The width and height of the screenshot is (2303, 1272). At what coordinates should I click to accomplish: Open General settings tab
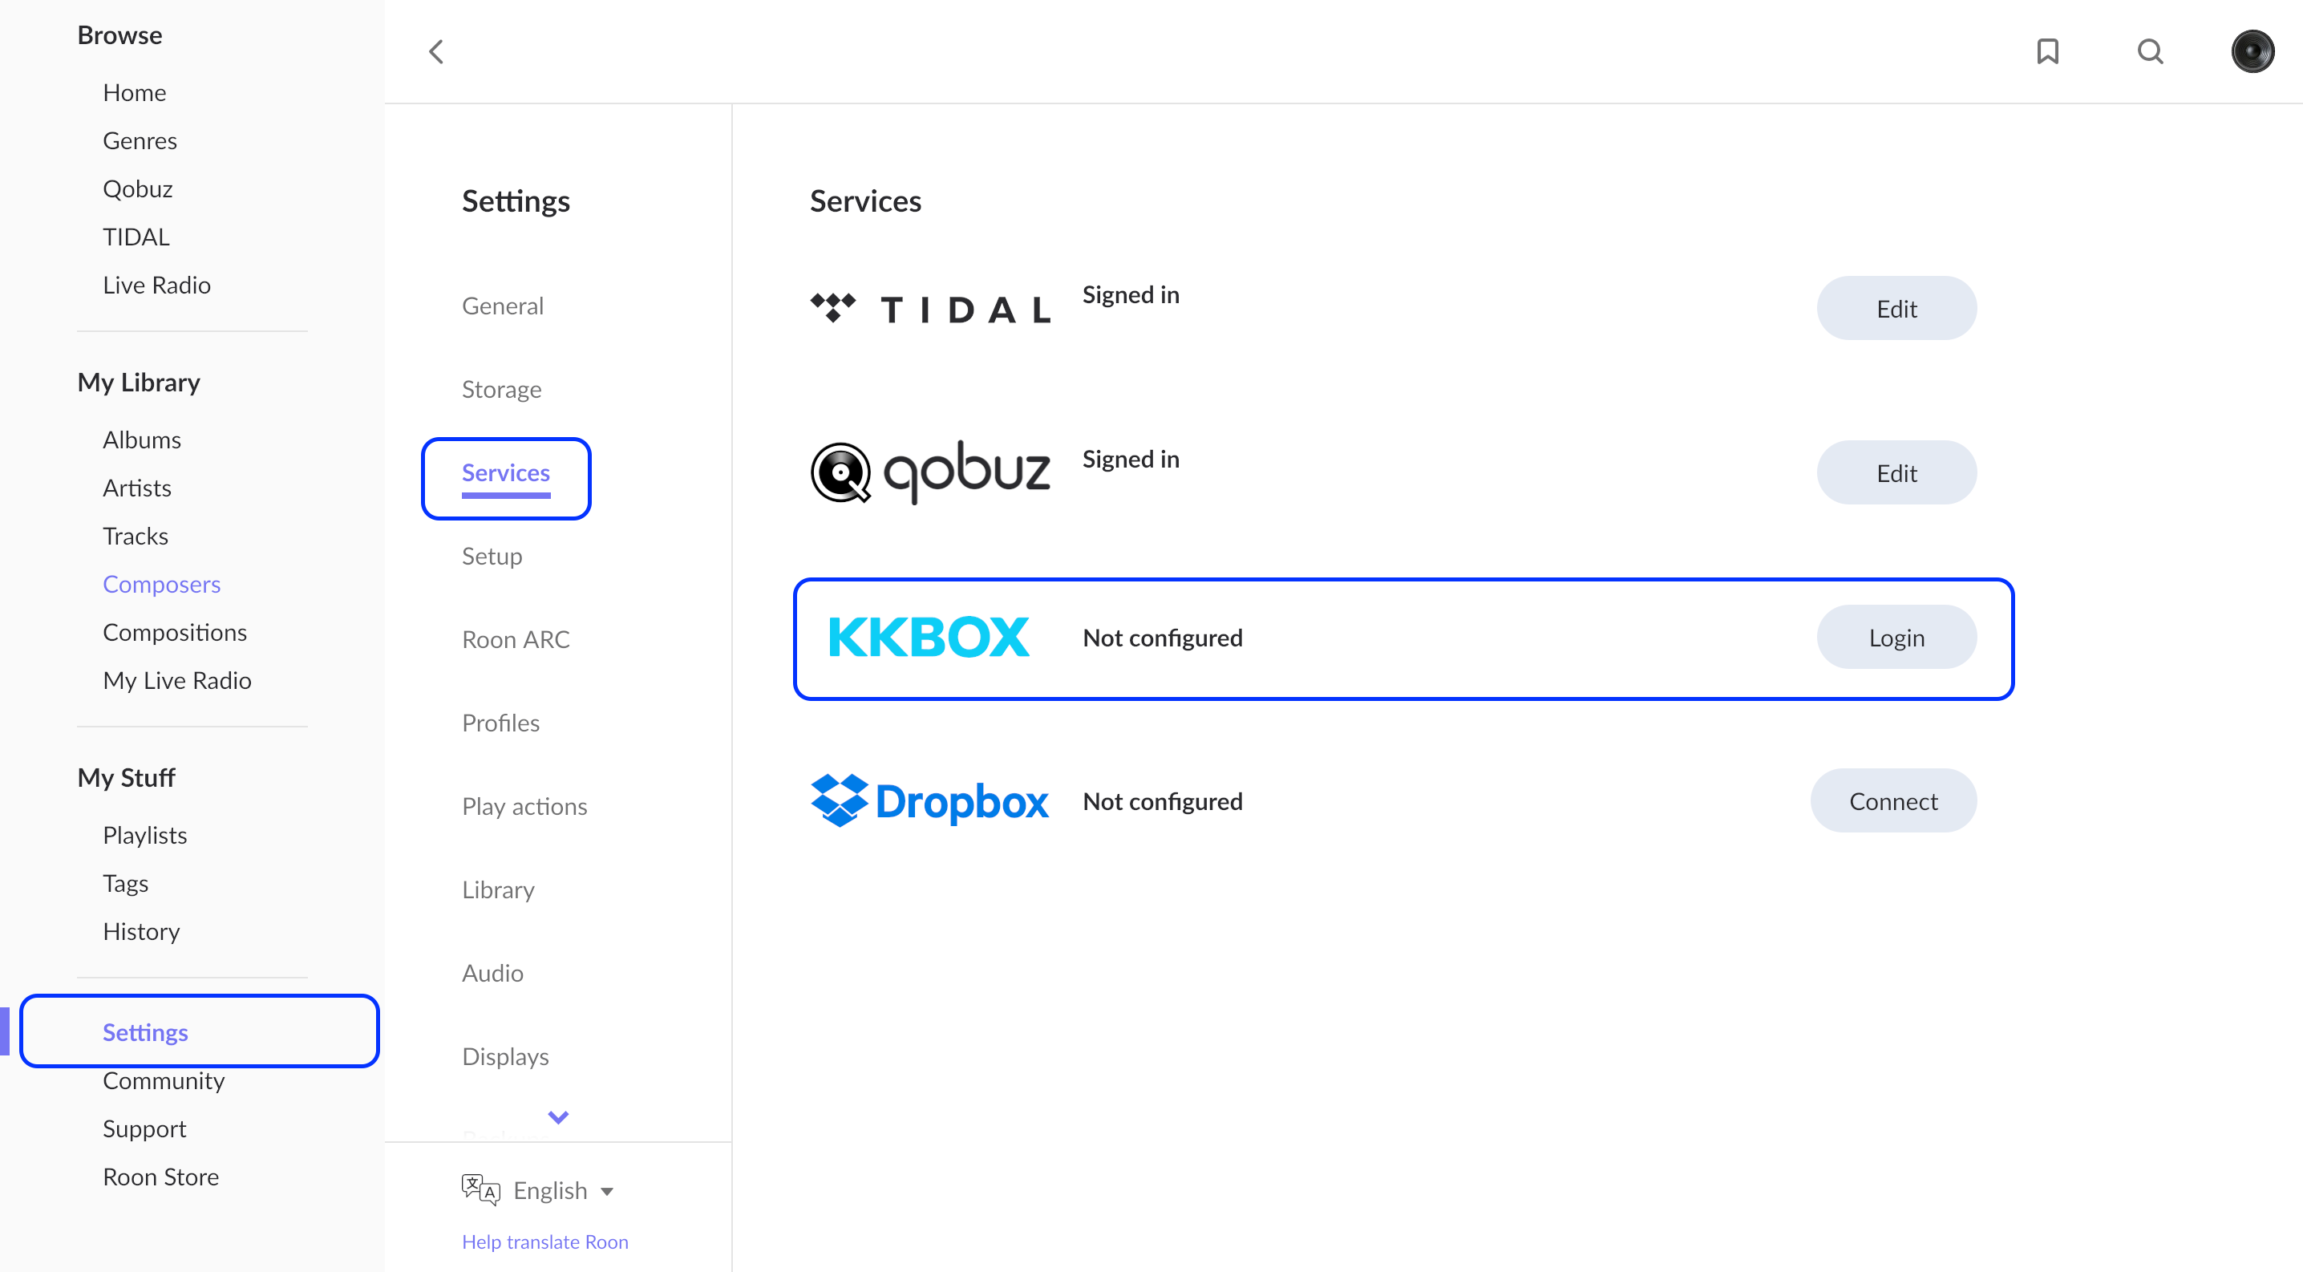tap(503, 306)
